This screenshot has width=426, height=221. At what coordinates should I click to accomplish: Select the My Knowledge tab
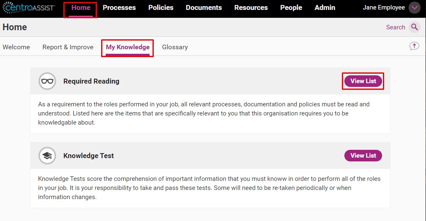(128, 47)
